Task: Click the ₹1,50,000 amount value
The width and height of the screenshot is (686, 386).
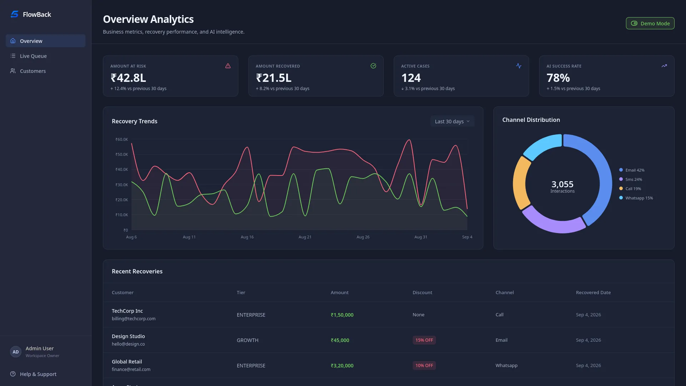Action: 342,315
